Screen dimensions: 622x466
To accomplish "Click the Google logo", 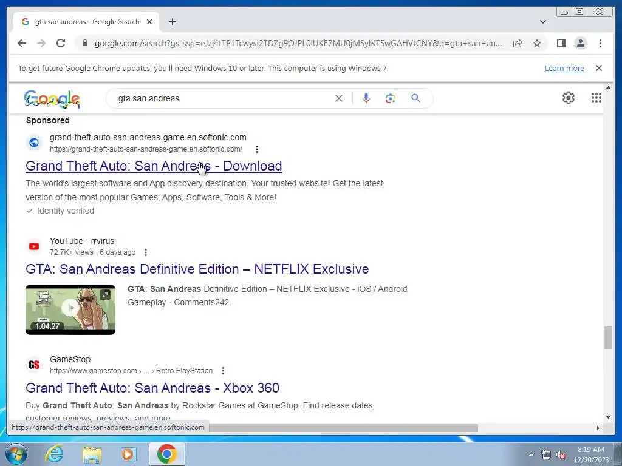I will [52, 99].
